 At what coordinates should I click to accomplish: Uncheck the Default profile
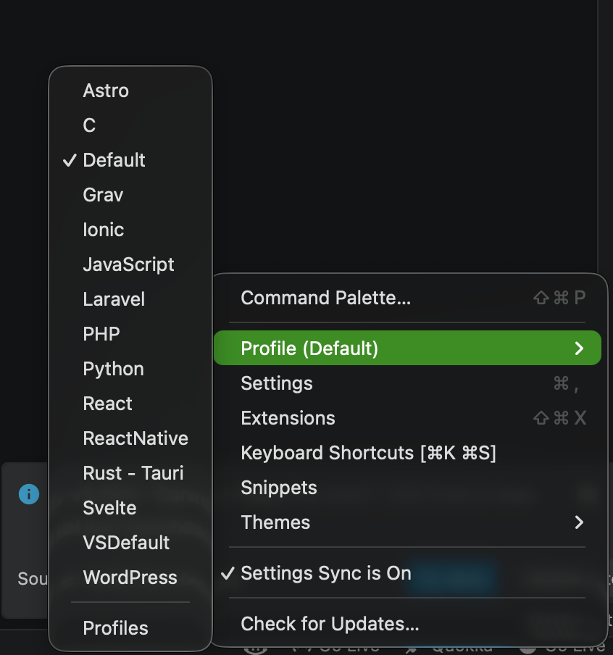click(x=114, y=160)
